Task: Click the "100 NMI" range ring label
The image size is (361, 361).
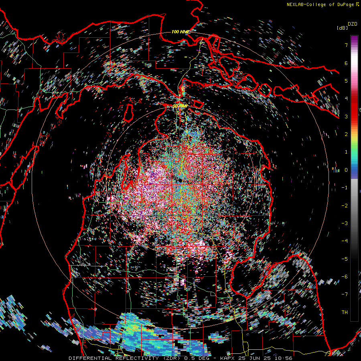Action: coord(180,32)
